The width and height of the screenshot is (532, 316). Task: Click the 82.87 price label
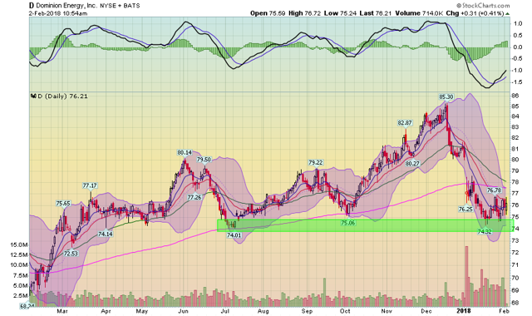[405, 122]
